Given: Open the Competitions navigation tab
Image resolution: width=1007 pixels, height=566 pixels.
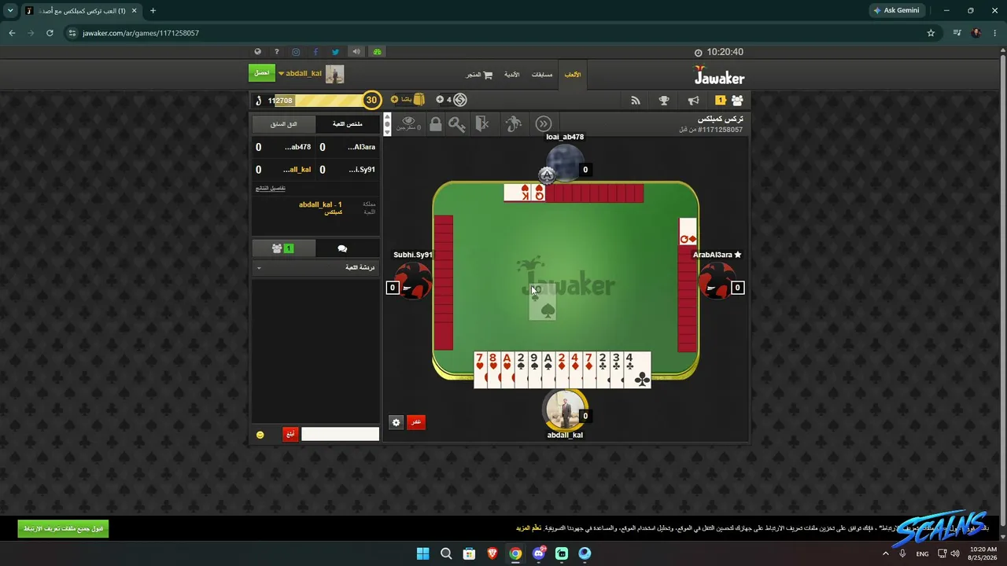Looking at the screenshot, I should 542,75.
